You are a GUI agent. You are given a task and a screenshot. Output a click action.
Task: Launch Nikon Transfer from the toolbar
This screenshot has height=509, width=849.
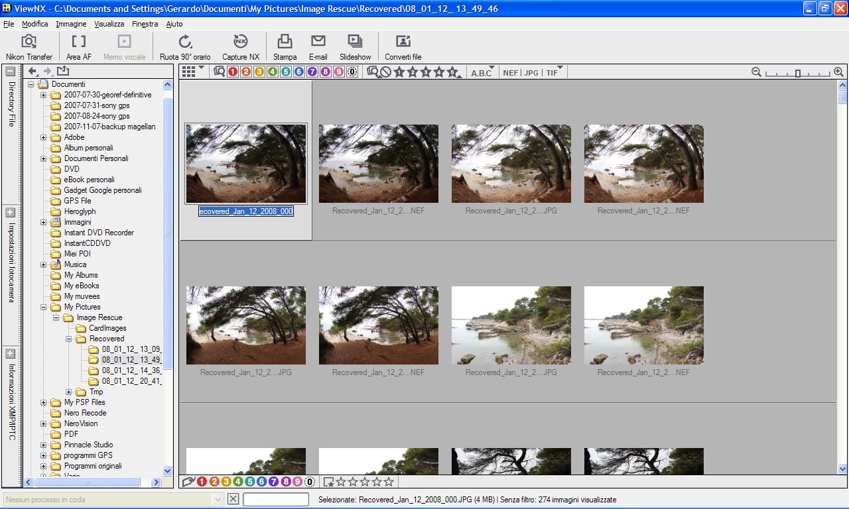(x=29, y=47)
